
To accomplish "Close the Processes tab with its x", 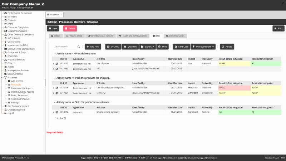I will click(x=61, y=15).
